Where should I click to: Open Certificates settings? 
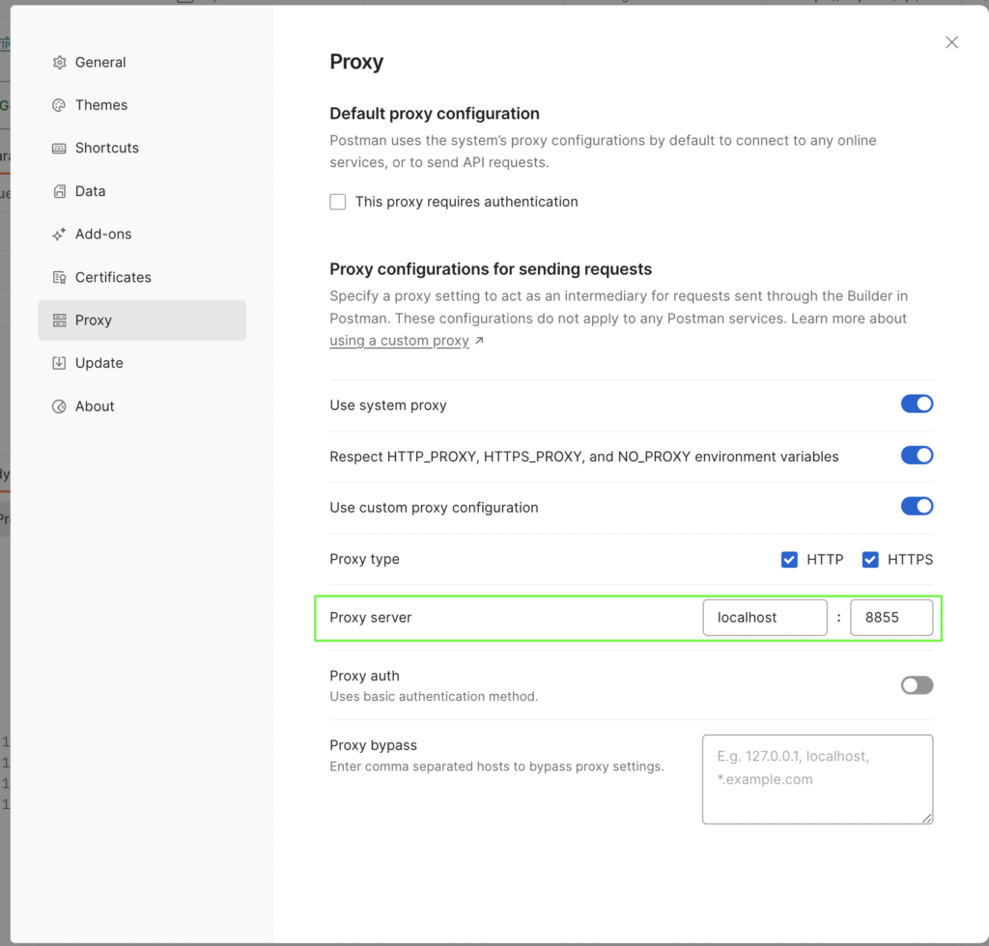click(142, 277)
